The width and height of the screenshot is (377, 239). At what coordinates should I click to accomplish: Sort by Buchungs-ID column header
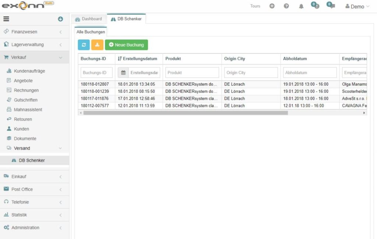(93, 59)
